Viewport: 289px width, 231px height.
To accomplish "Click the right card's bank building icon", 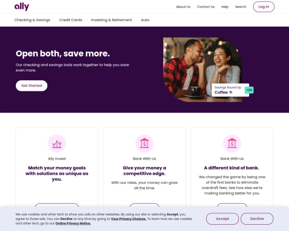I will click(232, 143).
